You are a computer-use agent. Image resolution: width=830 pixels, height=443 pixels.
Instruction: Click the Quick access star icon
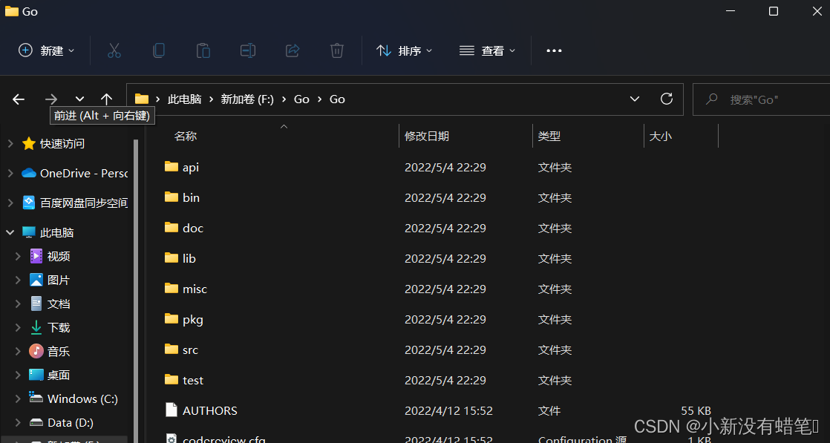(x=29, y=143)
